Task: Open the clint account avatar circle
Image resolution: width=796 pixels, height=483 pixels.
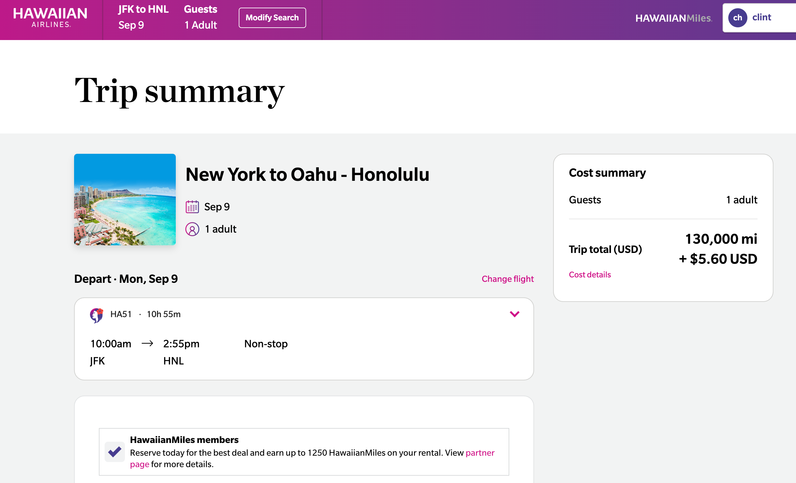Action: [x=738, y=18]
